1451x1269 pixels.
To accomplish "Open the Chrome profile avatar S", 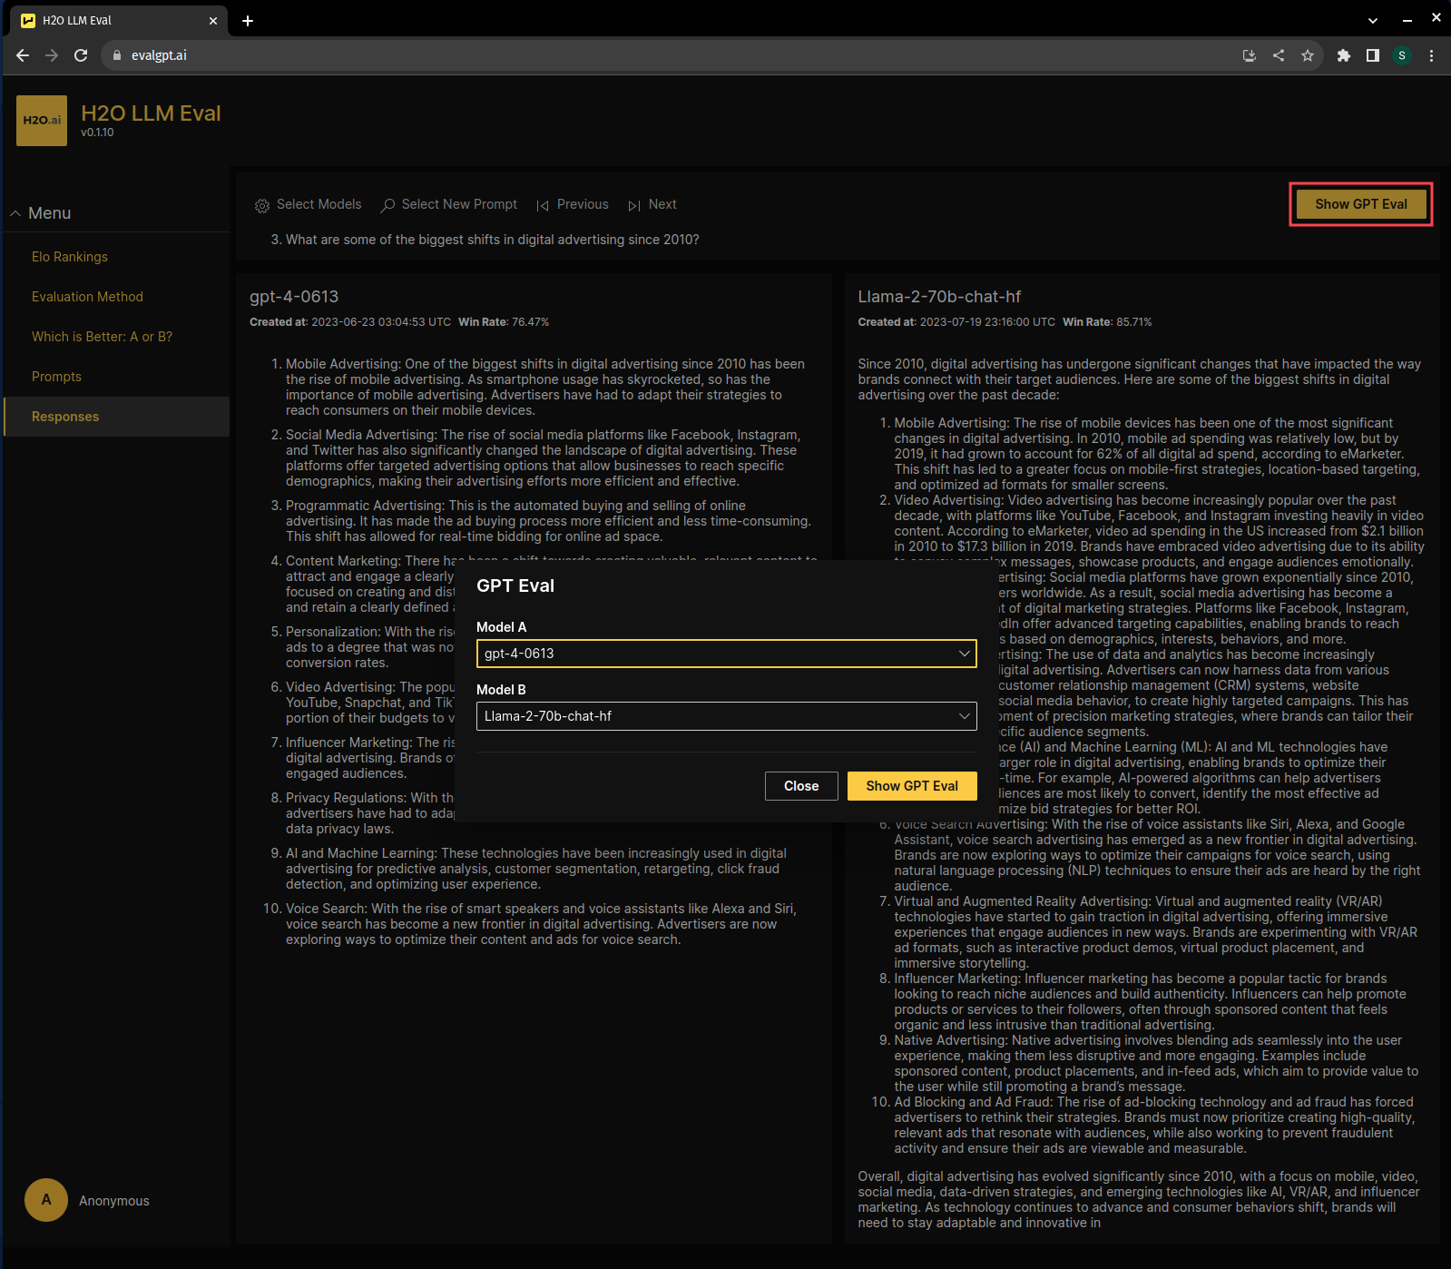I will tap(1402, 55).
